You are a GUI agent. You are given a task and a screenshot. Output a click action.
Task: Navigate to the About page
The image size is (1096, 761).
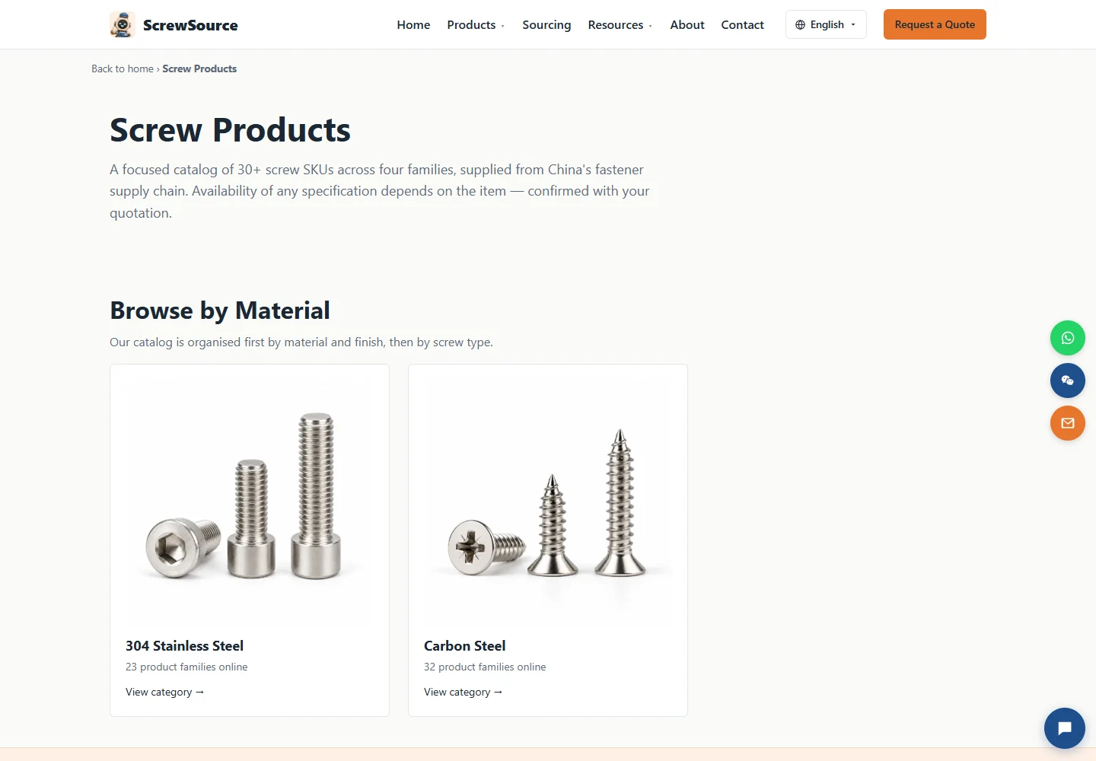687,24
